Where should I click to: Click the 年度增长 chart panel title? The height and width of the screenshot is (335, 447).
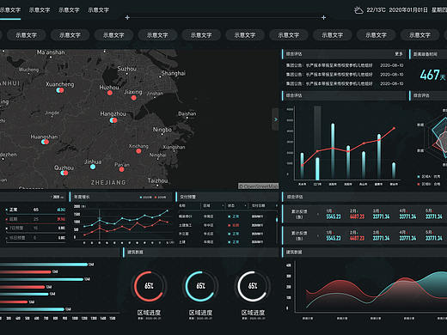point(82,197)
